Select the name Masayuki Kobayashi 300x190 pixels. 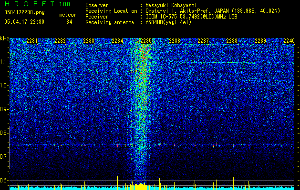click(171, 6)
